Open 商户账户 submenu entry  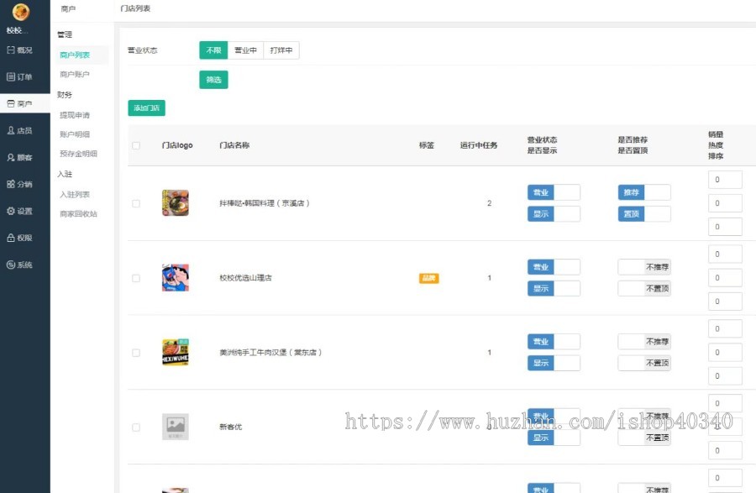click(75, 74)
